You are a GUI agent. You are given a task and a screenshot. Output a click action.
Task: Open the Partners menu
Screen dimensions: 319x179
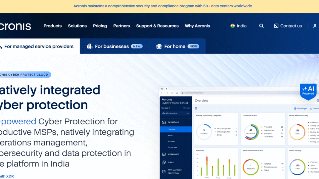122,26
